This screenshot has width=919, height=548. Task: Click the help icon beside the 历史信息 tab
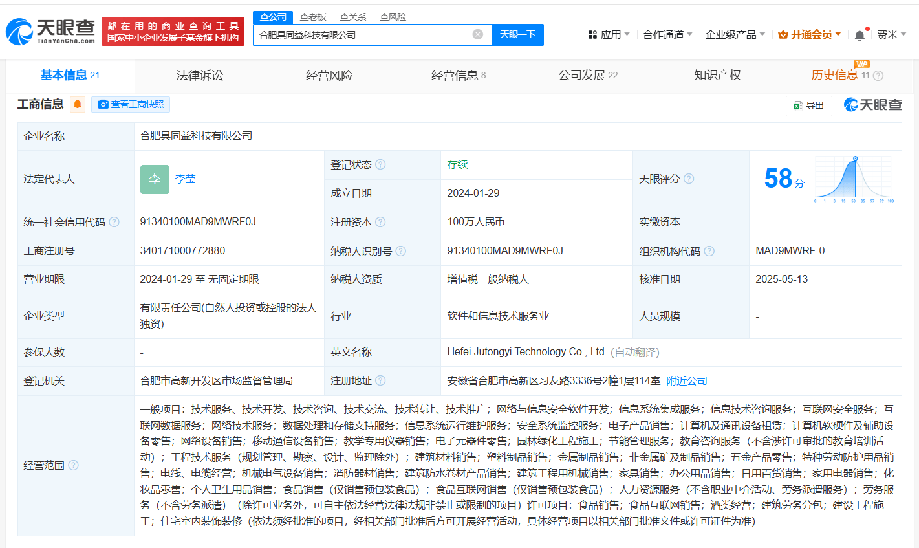tap(878, 76)
